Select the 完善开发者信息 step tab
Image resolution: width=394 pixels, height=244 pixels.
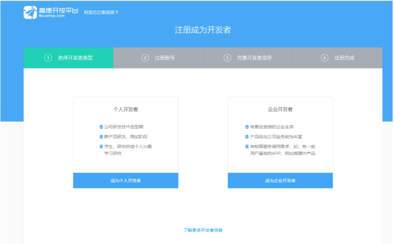(248, 58)
